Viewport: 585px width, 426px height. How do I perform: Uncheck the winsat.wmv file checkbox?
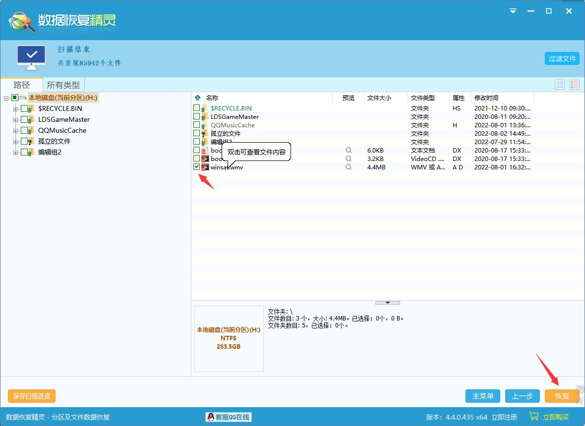click(196, 167)
